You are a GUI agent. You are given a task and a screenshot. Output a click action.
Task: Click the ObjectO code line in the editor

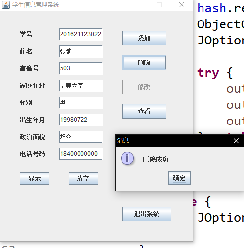point(221,24)
